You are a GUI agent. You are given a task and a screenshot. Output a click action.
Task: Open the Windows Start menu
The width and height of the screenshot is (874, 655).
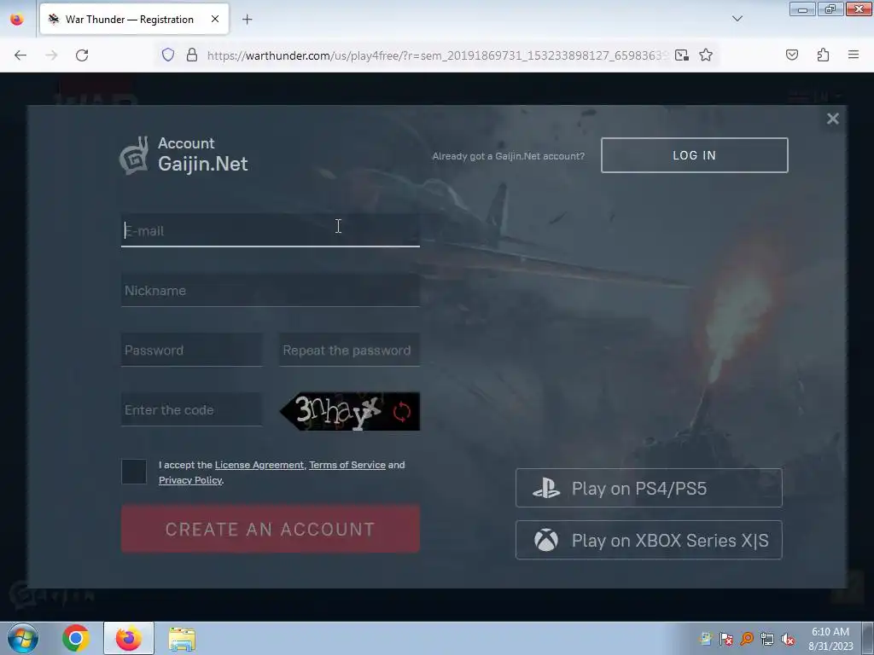point(23,638)
